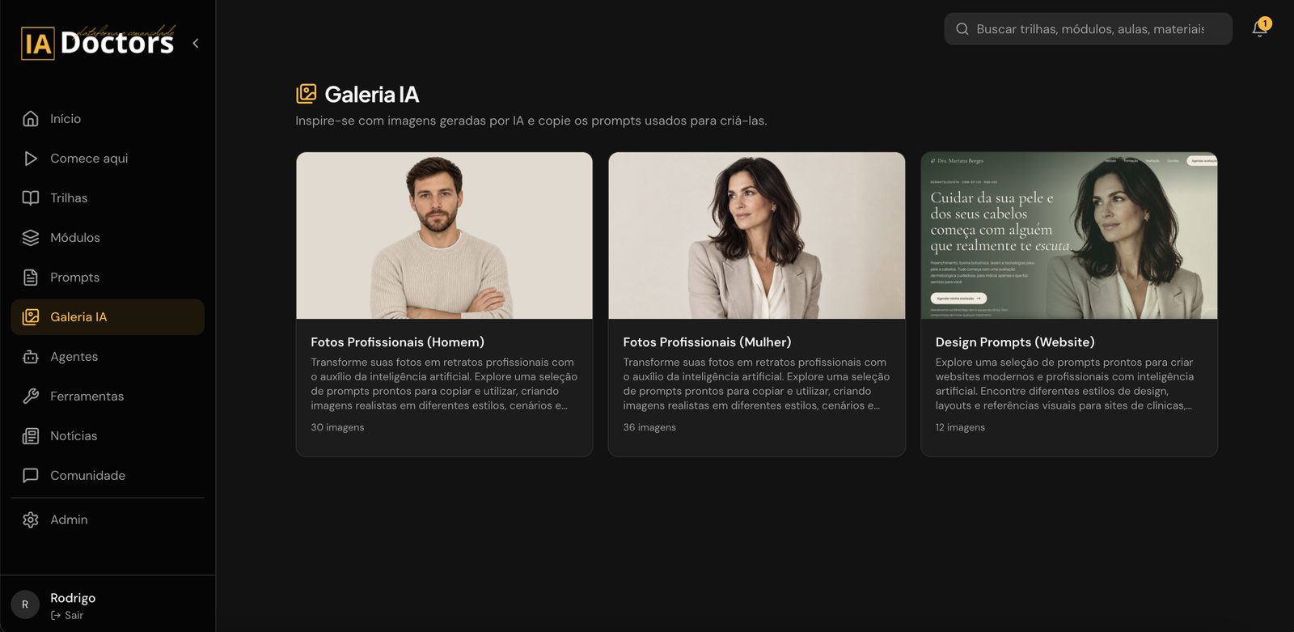
Task: Click the Sair logout link
Action: [67, 616]
